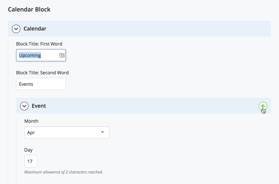Screen dimensions: 279x184
Task: Focus the Block Title First Word field
Action: (x=41, y=55)
